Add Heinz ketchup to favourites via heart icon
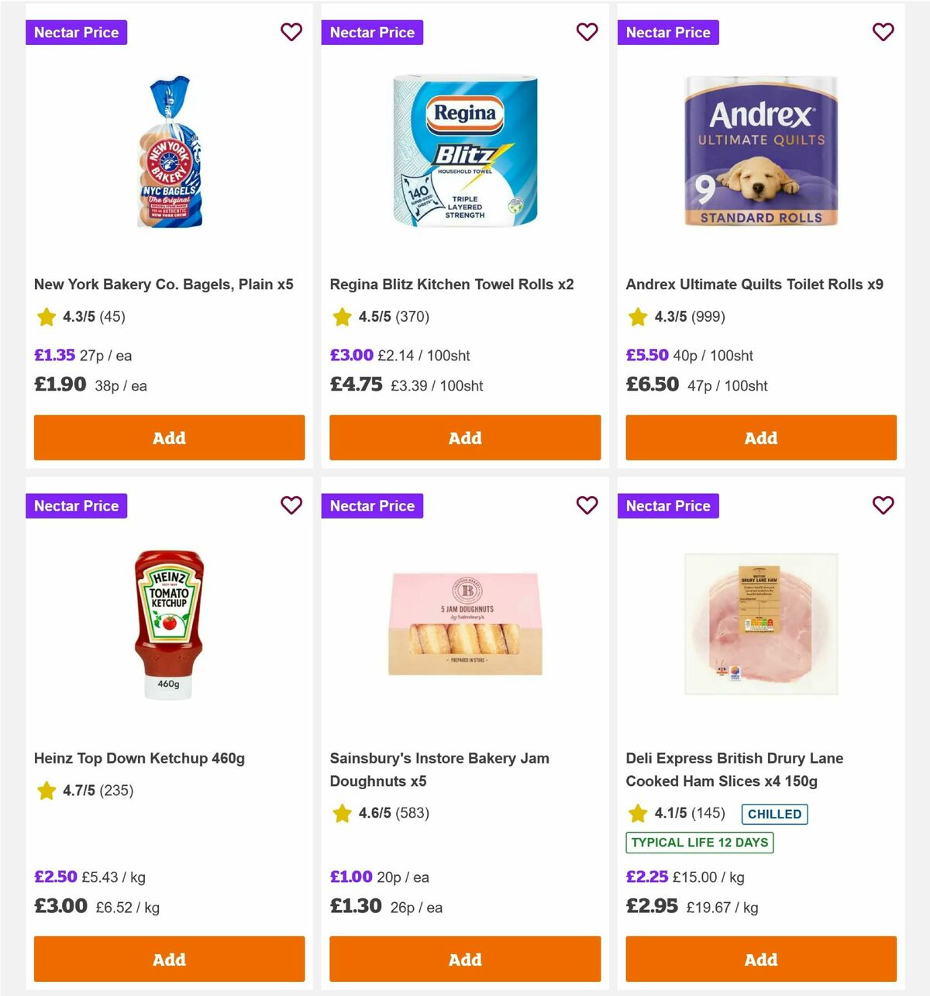Image resolution: width=930 pixels, height=996 pixels. 291,505
